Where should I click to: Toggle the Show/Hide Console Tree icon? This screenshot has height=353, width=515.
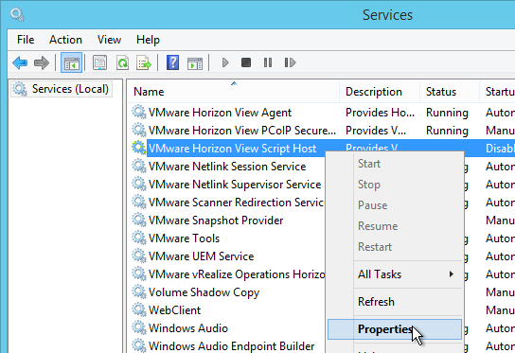[x=72, y=62]
